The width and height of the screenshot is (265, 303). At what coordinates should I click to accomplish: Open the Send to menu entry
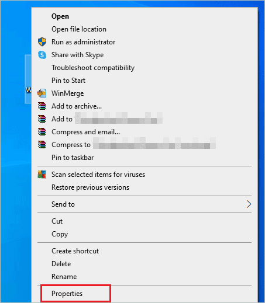(144, 204)
